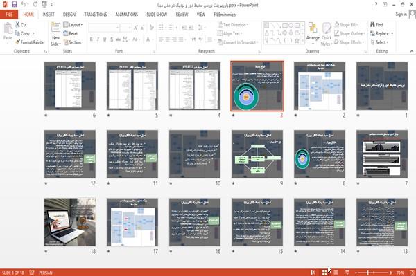Switch to the TRANSITIONS tab
This screenshot has height=276, width=416.
click(96, 15)
